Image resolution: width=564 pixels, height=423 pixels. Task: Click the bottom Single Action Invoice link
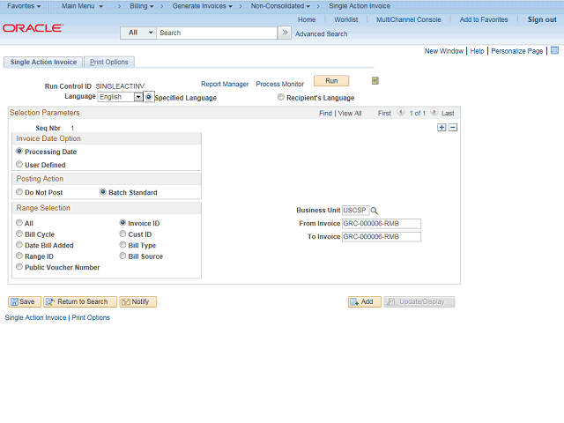click(35, 317)
